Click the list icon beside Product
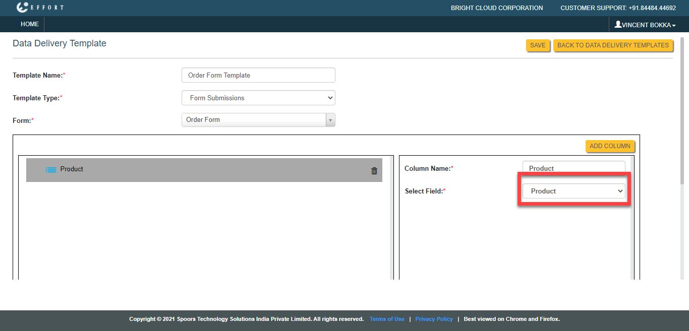This screenshot has height=331, width=689. tap(51, 170)
